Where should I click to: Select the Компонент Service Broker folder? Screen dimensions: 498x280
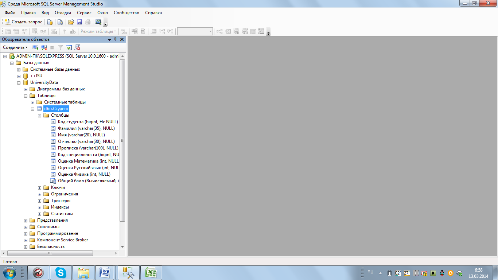(x=62, y=240)
